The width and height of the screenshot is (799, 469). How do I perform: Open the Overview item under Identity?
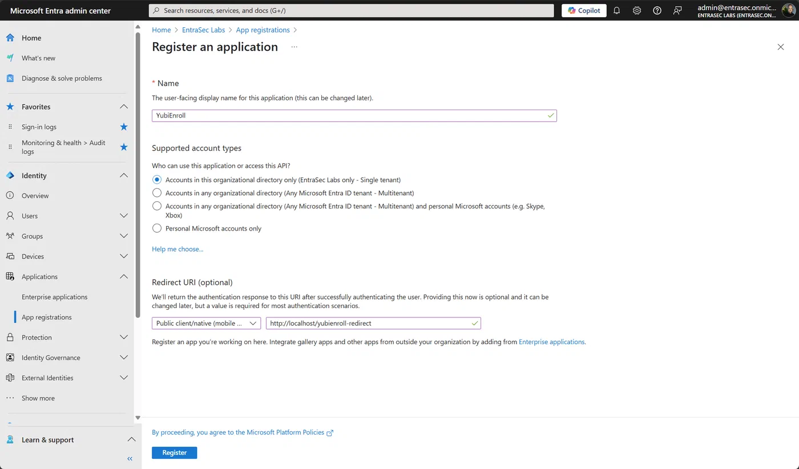point(35,196)
